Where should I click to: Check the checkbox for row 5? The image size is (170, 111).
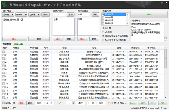(x=3, y=66)
